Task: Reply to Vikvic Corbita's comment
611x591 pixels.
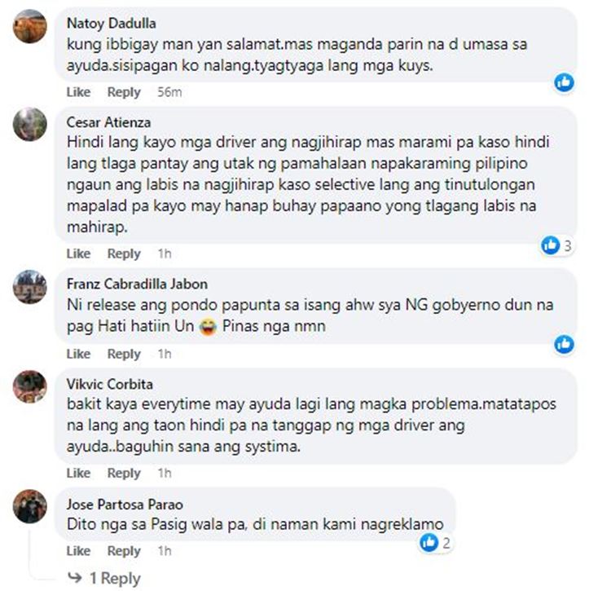Action: pos(124,473)
